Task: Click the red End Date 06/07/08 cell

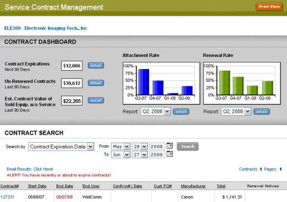Action: [x=65, y=197]
